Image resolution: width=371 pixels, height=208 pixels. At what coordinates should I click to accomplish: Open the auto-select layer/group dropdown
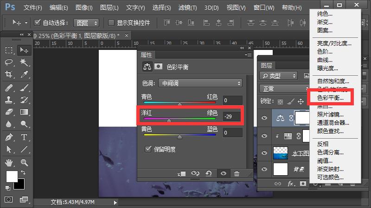pyautogui.click(x=86, y=23)
